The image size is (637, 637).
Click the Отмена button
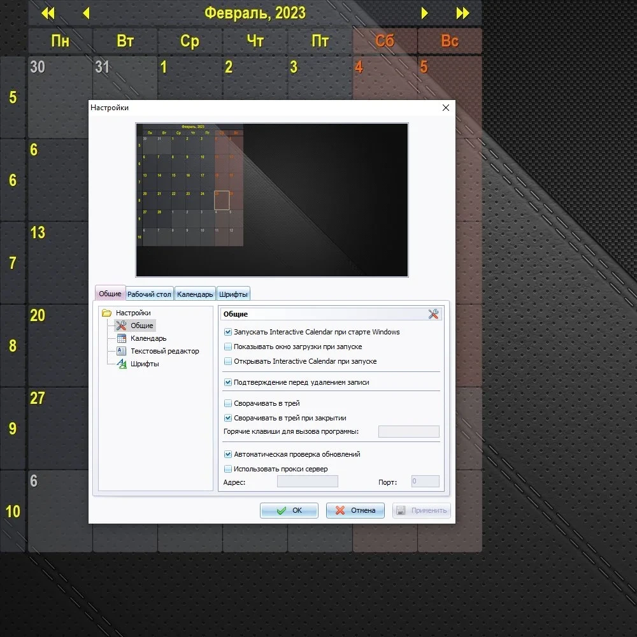(x=355, y=510)
